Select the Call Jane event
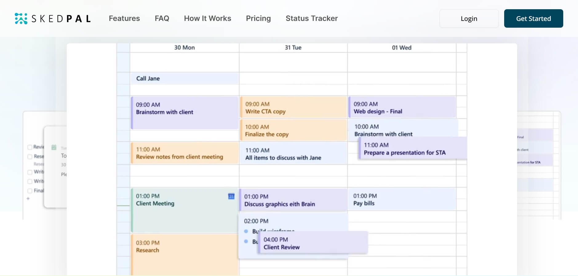The width and height of the screenshot is (578, 276). [185, 78]
